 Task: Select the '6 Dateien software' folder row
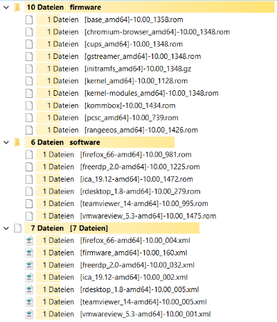pyautogui.click(x=100, y=142)
